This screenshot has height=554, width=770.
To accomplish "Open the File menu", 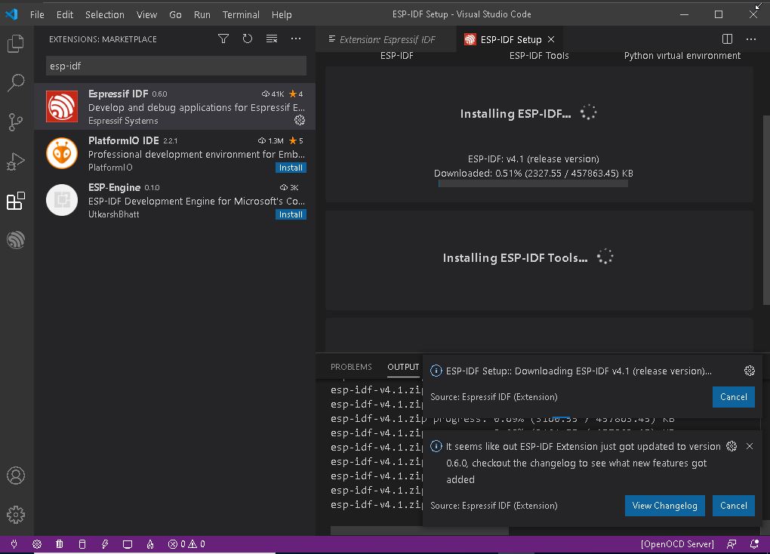I will click(x=37, y=15).
